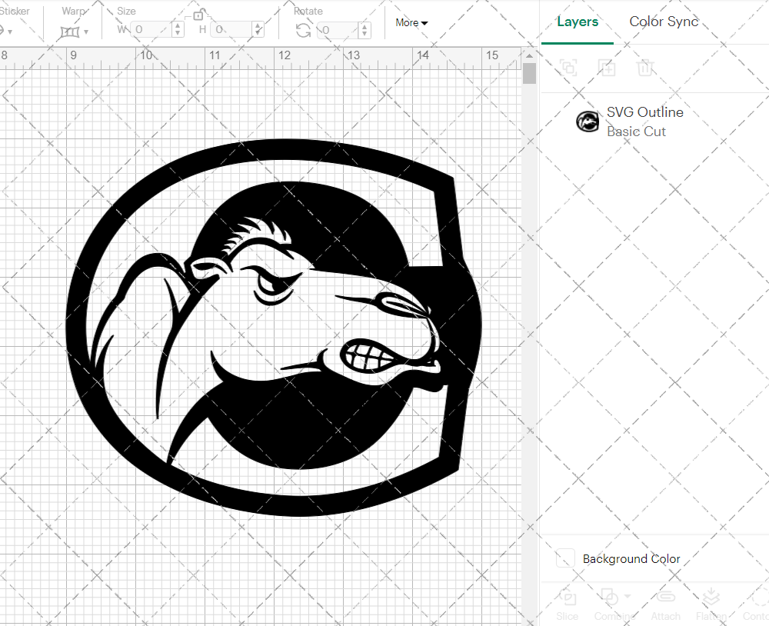Click the Contour icon
Image resolution: width=769 pixels, height=626 pixels.
coord(757,597)
